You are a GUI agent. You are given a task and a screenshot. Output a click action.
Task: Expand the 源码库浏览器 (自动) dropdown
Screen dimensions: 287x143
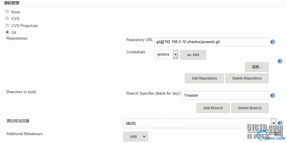(199, 123)
